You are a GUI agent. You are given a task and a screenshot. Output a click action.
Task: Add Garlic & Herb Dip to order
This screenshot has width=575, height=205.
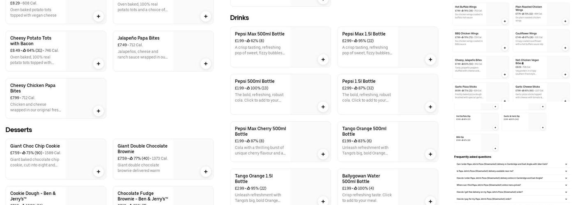click(x=543, y=128)
